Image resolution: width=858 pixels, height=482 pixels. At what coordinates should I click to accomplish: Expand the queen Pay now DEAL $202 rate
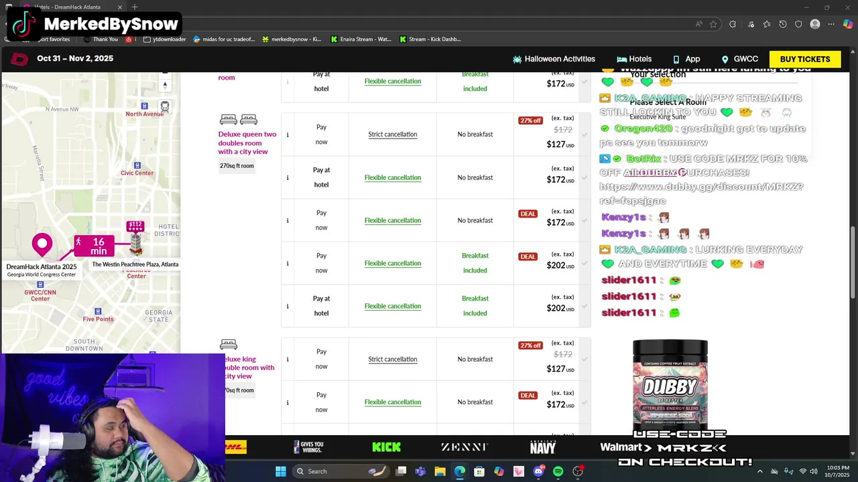coord(585,263)
